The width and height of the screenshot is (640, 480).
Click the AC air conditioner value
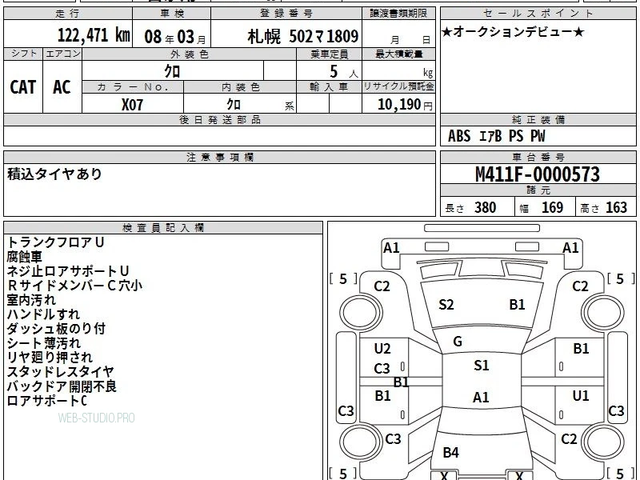click(x=62, y=87)
